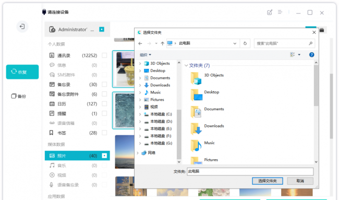
Task: Open the 组织 dropdown menu
Action: (x=146, y=55)
